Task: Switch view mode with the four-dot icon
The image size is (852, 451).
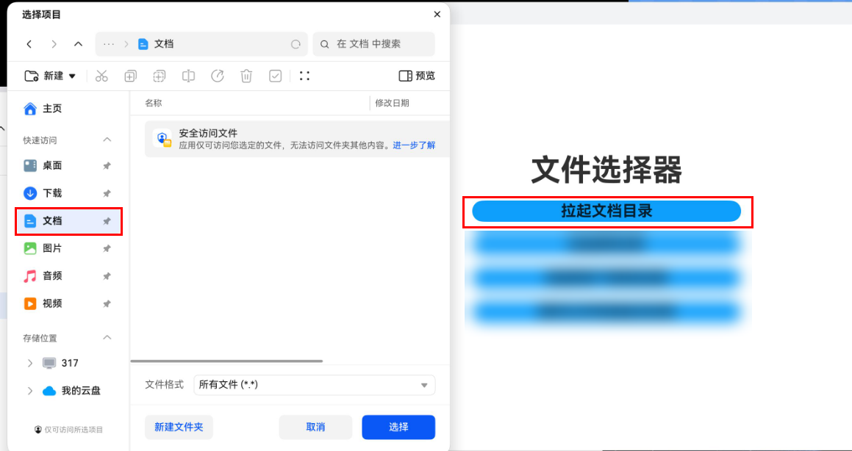Action: click(x=305, y=76)
